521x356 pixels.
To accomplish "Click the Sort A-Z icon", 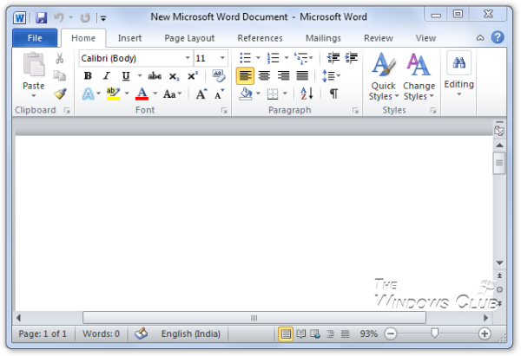I will (x=307, y=94).
